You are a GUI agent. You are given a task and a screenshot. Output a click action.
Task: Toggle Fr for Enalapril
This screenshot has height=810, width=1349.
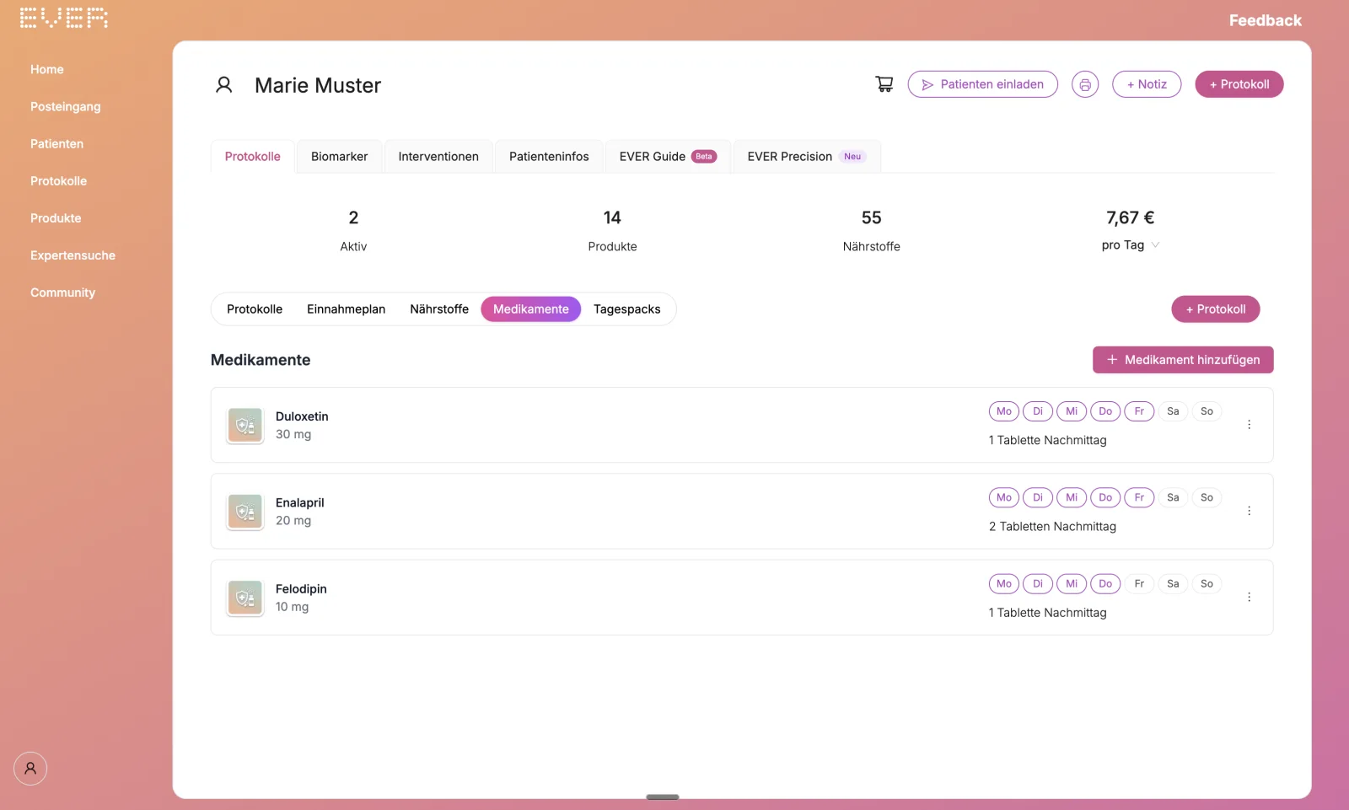pos(1139,497)
